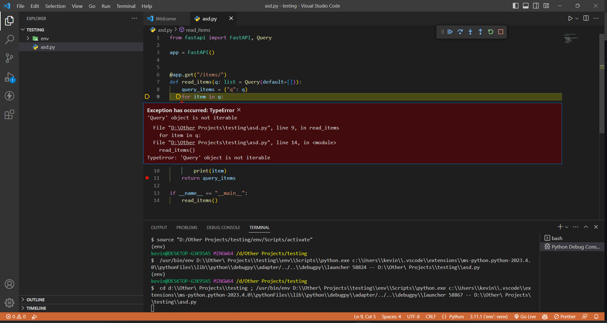Image resolution: width=607 pixels, height=323 pixels.
Task: Toggle the secondary side bar
Action: pos(536,6)
